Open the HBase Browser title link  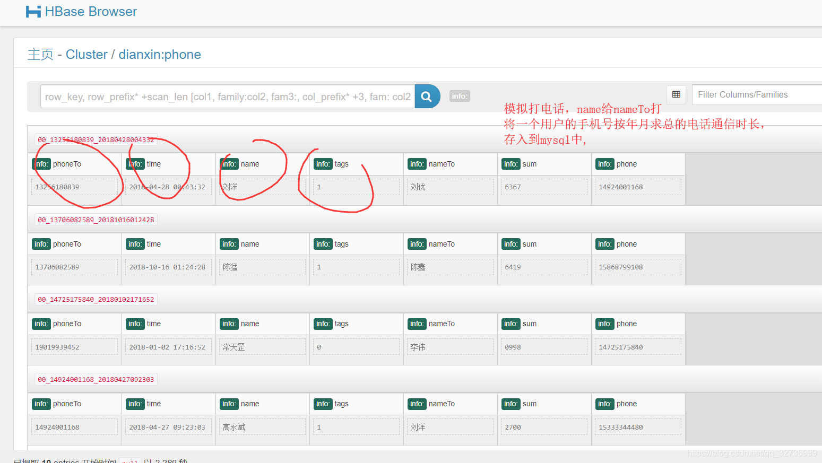[x=91, y=12]
